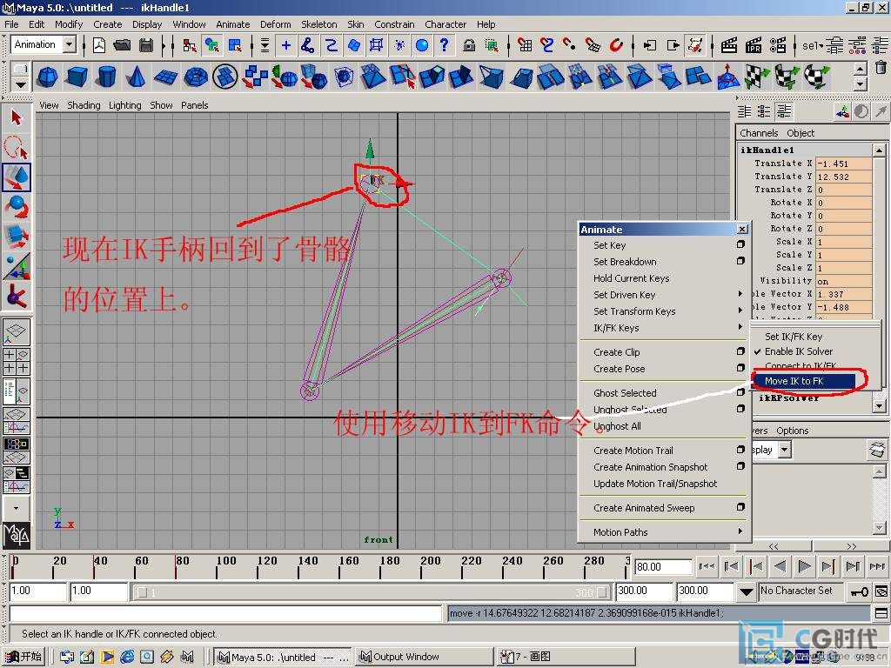Create a polygon sphere from shelf

[x=48, y=77]
